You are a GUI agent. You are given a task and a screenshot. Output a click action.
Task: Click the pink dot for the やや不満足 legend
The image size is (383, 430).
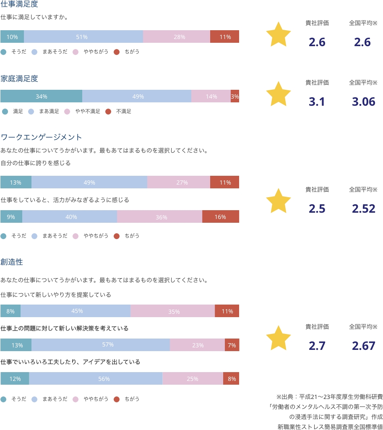point(67,112)
